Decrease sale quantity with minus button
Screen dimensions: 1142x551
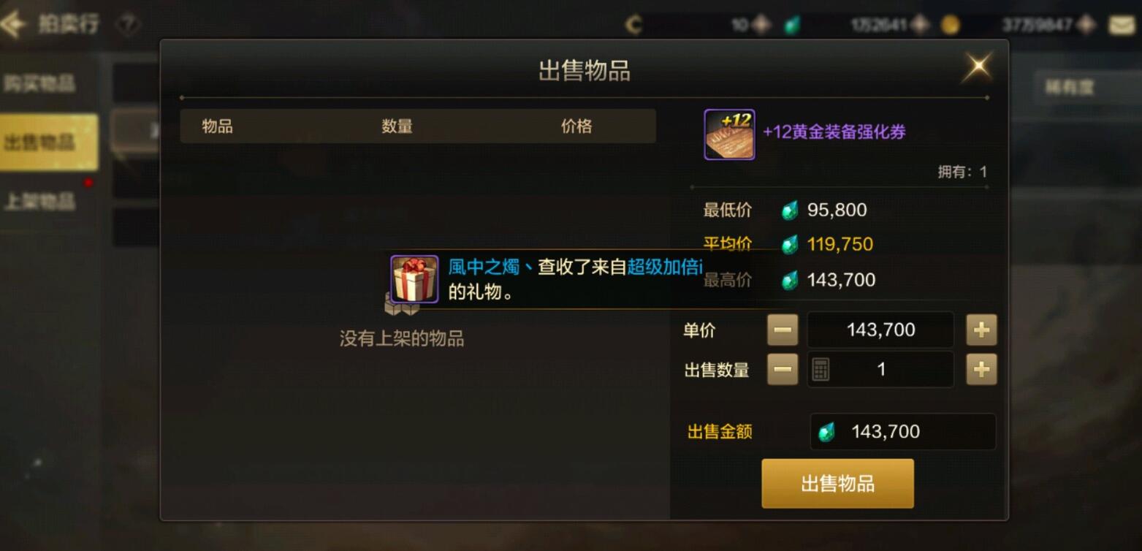pos(783,370)
